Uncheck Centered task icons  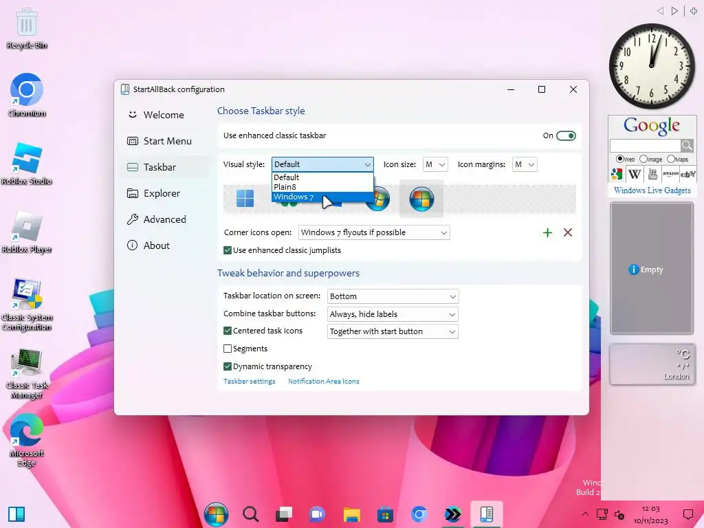point(228,331)
